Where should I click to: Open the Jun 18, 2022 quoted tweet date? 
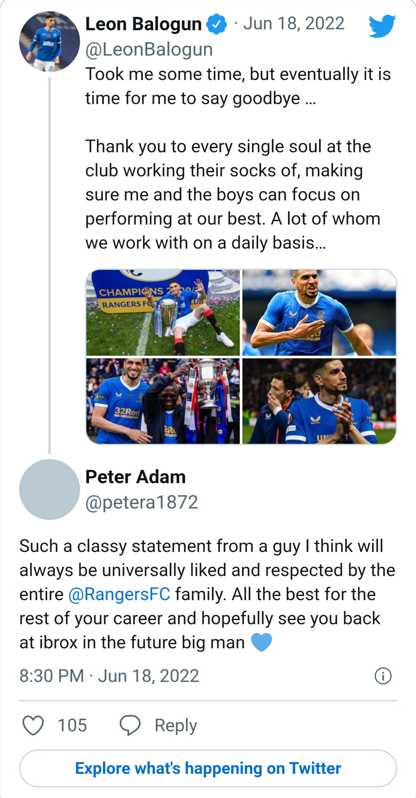tap(294, 23)
